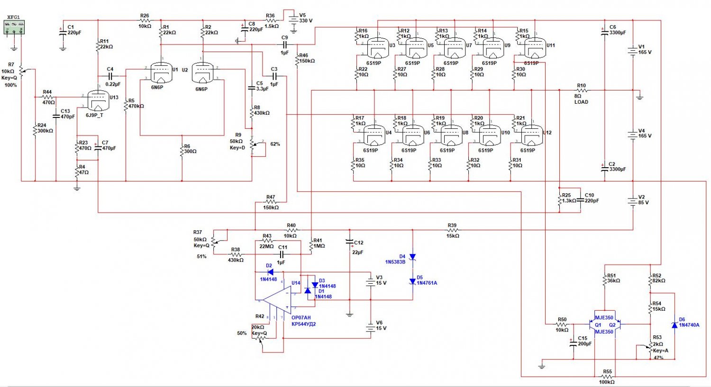Select the 47% value below R53
This screenshot has height=387, width=711.
(x=658, y=358)
